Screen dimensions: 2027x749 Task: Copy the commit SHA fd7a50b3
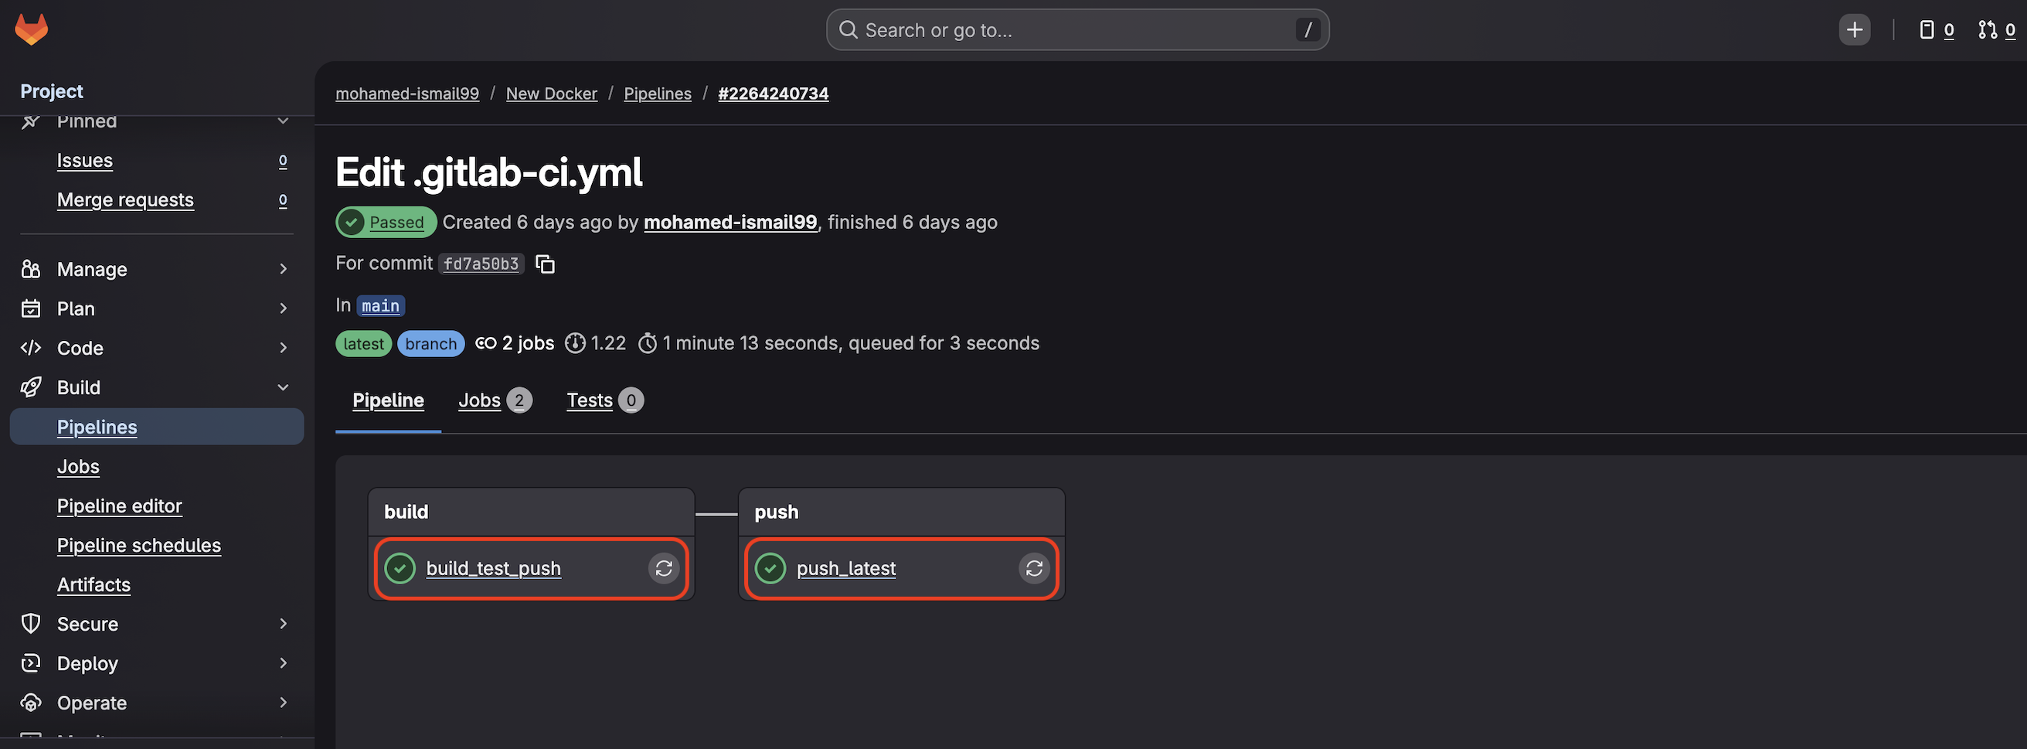(x=546, y=264)
